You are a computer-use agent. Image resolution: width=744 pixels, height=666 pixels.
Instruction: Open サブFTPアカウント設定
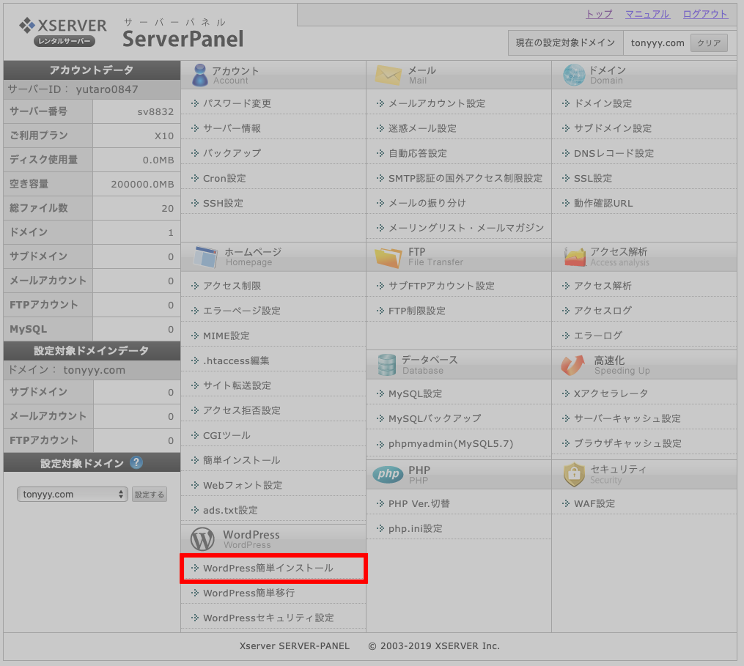(441, 286)
